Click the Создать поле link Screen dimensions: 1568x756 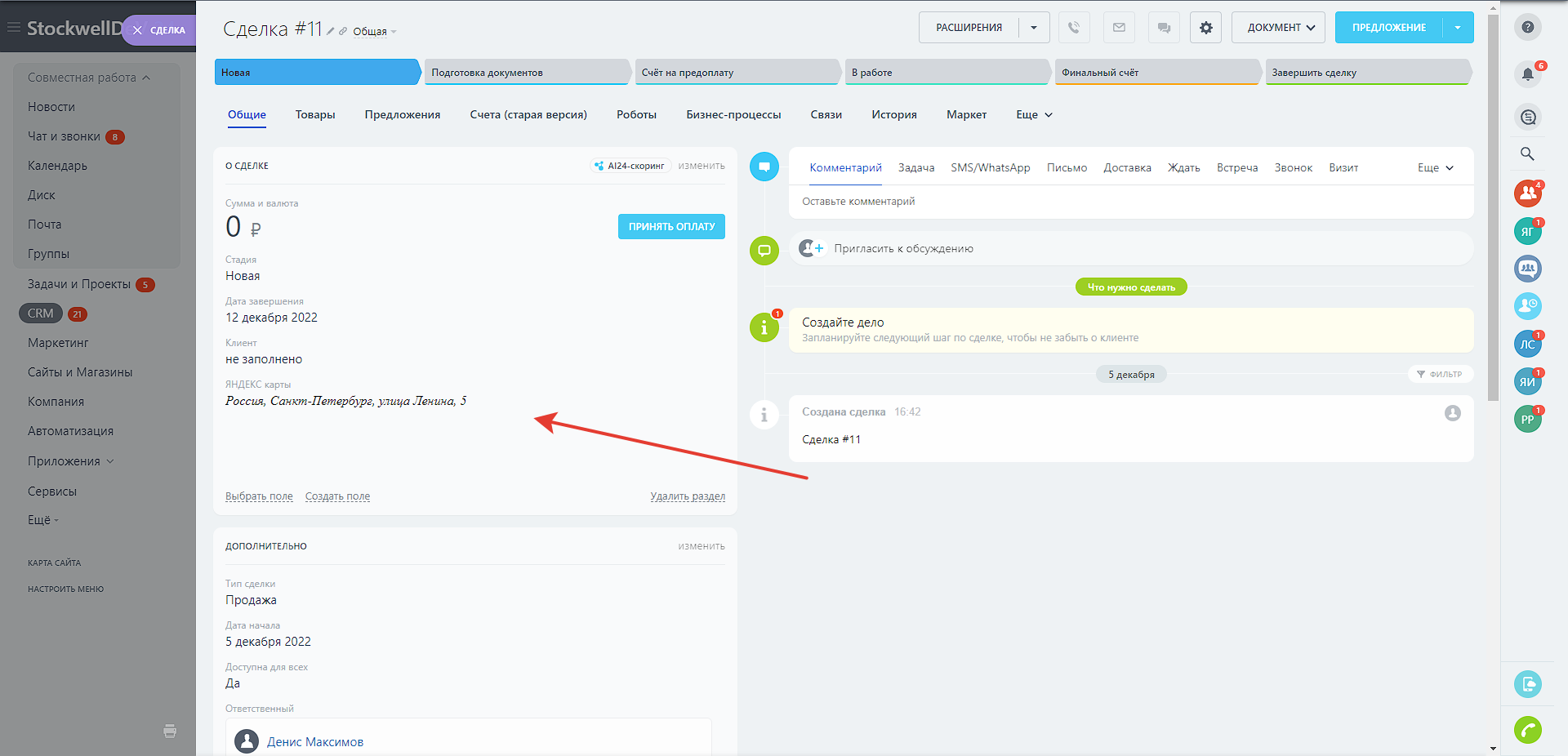(337, 496)
